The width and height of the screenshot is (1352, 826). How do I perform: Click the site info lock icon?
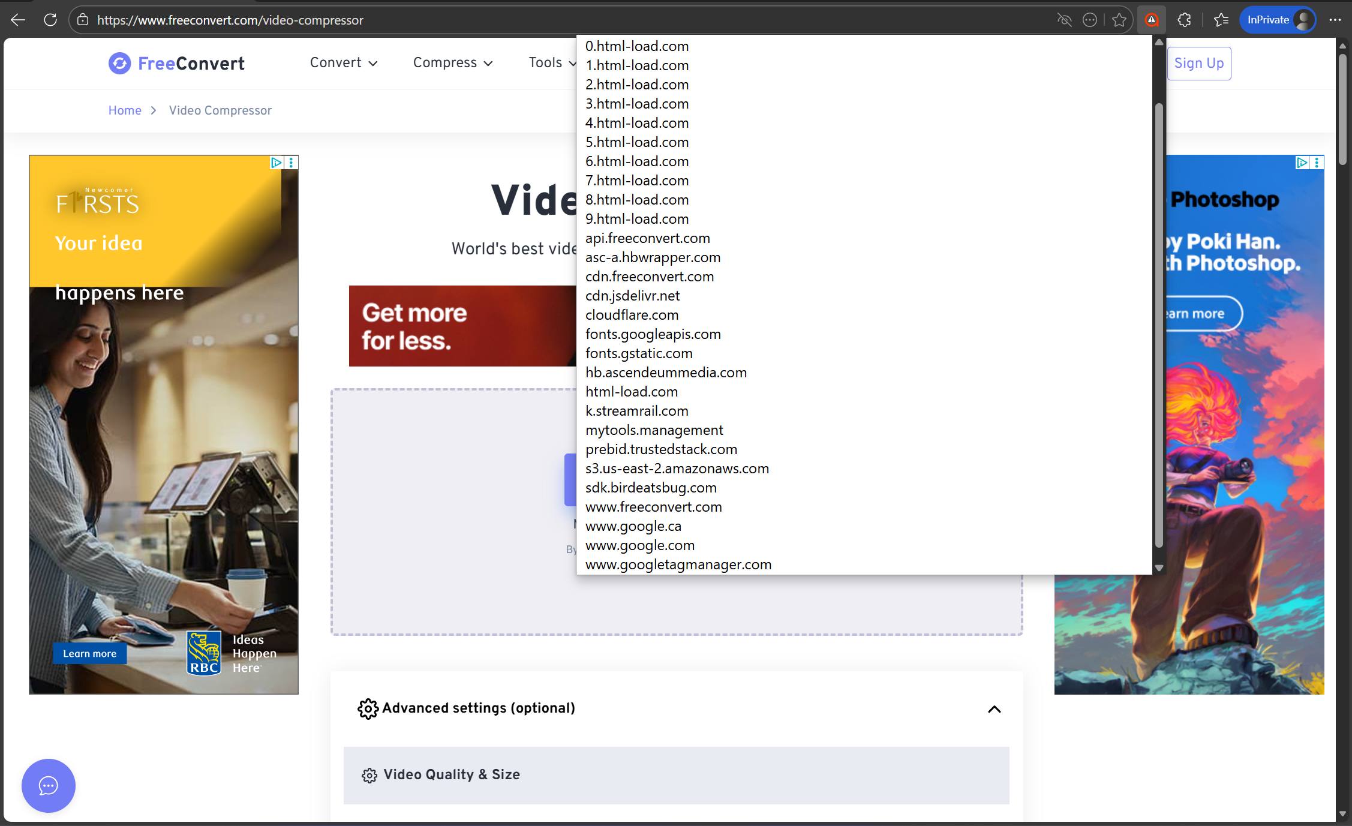point(83,20)
